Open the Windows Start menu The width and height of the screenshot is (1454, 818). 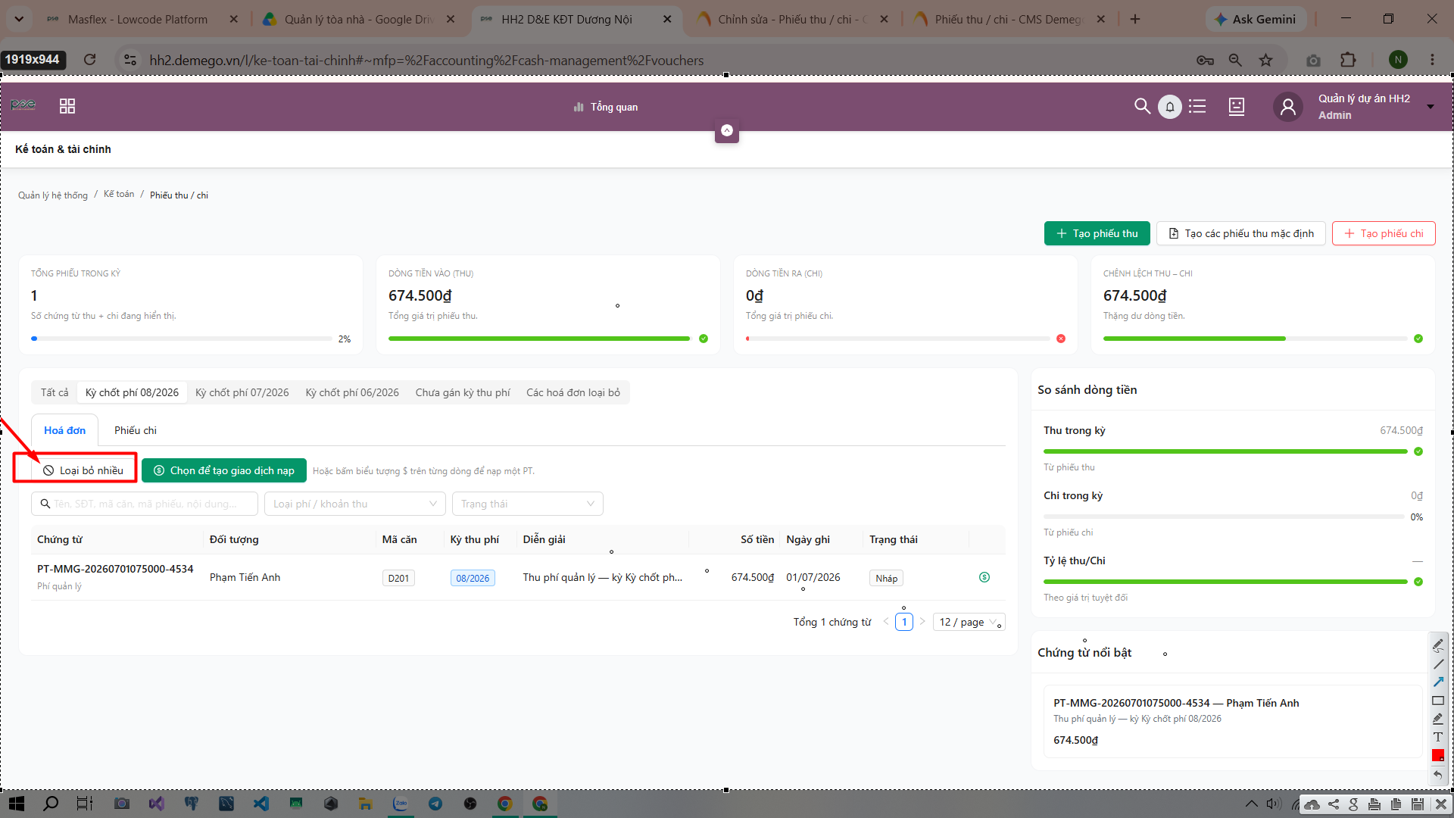click(15, 804)
